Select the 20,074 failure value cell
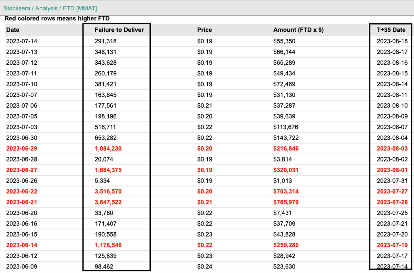This screenshot has height=273, width=414. 102,159
